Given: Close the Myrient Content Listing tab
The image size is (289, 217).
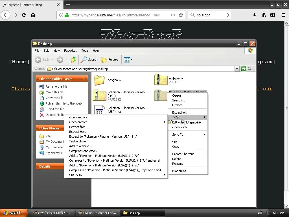Looking at the screenshot, I should point(58,5).
